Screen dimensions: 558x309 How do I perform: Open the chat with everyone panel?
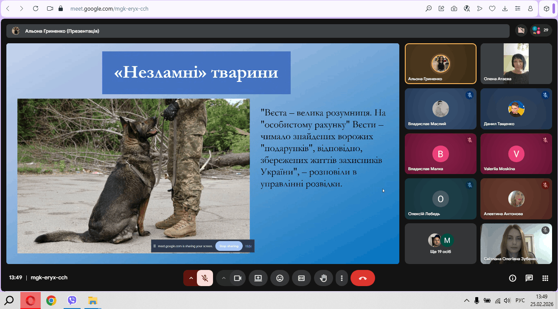coord(529,278)
